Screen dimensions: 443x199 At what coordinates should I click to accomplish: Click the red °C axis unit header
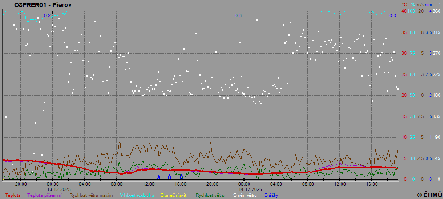(404, 4)
